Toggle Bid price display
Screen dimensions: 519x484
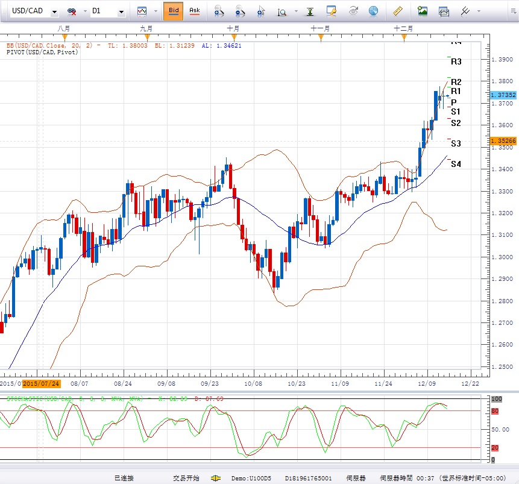(x=174, y=11)
